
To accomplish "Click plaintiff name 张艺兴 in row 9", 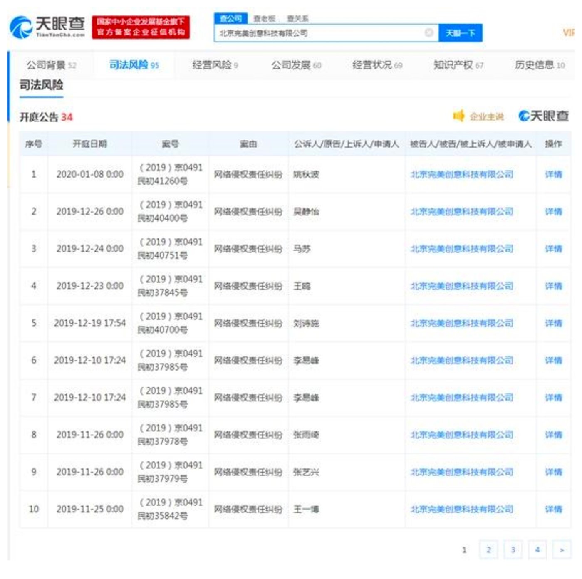I will pyautogui.click(x=306, y=472).
